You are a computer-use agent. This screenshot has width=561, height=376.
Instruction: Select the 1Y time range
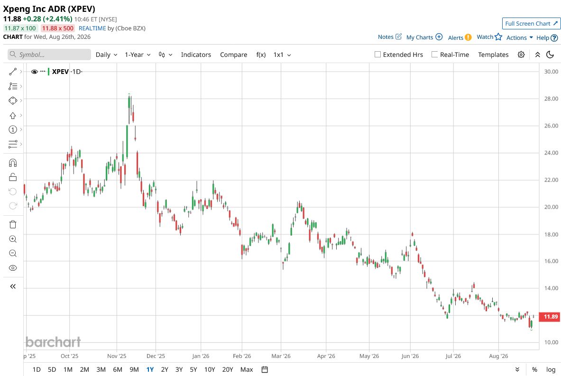coord(150,369)
